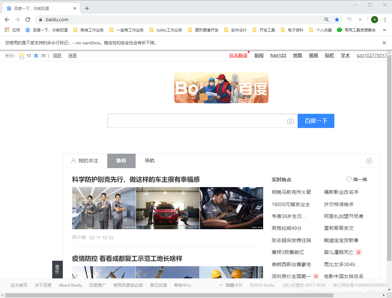Open hot topic 张志超突发病住院
The width and height of the screenshot is (392, 298).
(292, 240)
